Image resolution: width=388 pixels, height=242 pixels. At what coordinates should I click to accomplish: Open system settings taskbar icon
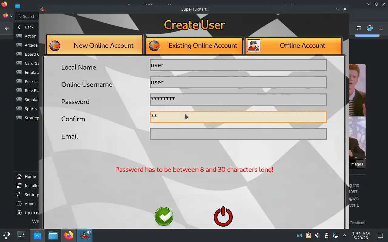click(21, 235)
